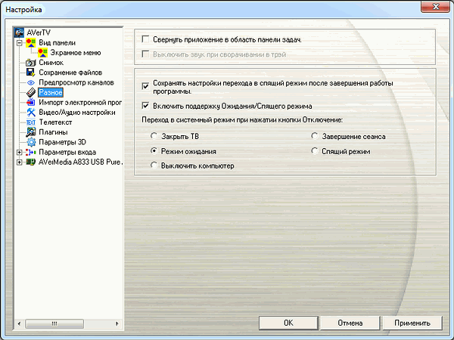Click the Отмена button

(350, 323)
